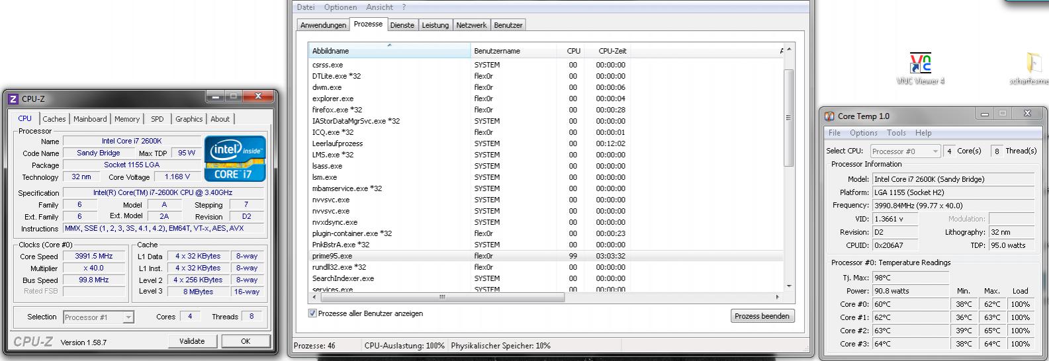
Task: Click Core #3 temperature reading 64°C
Action: (x=909, y=344)
